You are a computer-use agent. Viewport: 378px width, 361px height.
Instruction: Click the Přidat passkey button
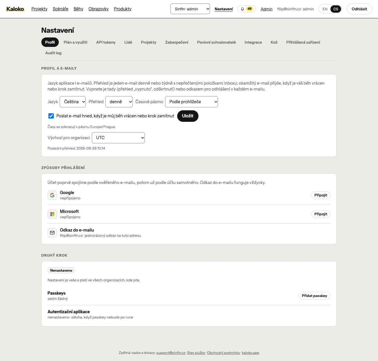click(x=315, y=296)
